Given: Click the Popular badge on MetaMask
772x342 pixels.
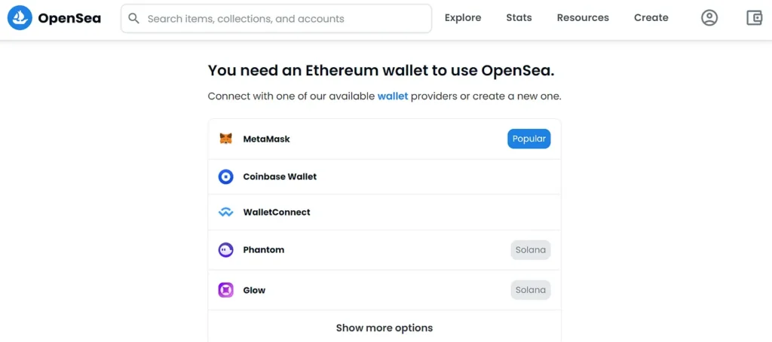Looking at the screenshot, I should [528, 139].
